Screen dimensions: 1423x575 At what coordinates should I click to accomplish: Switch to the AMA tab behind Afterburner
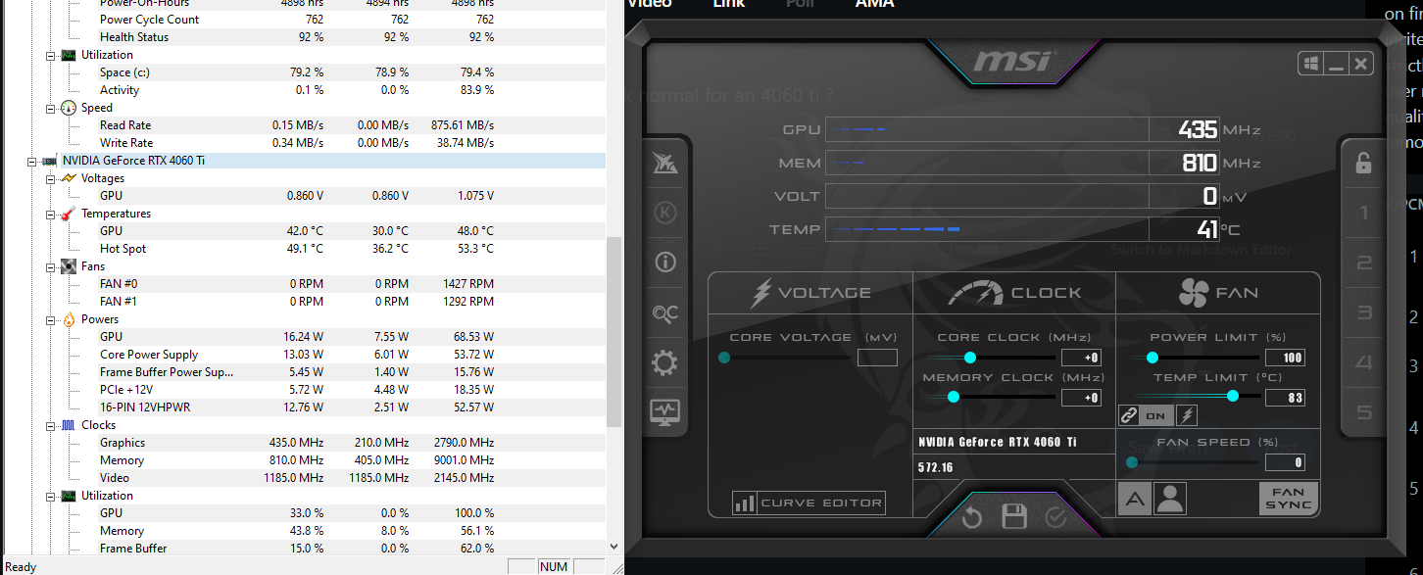874,4
